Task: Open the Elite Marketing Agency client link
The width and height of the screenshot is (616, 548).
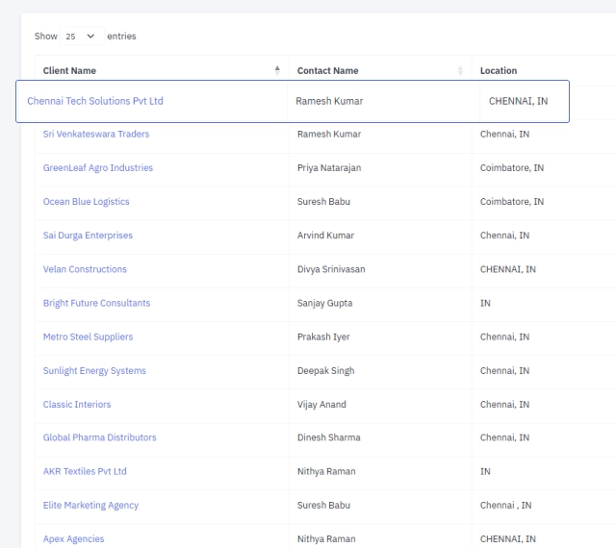Action: tap(90, 505)
